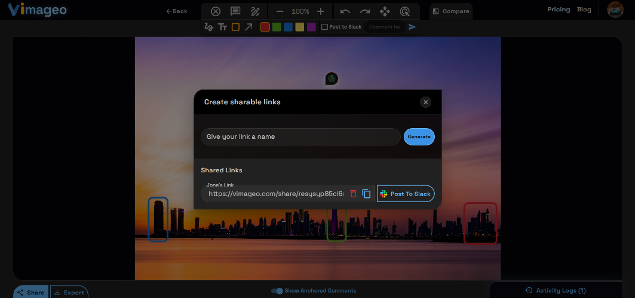Go to the Blog page
The image size is (635, 298).
coord(584,10)
